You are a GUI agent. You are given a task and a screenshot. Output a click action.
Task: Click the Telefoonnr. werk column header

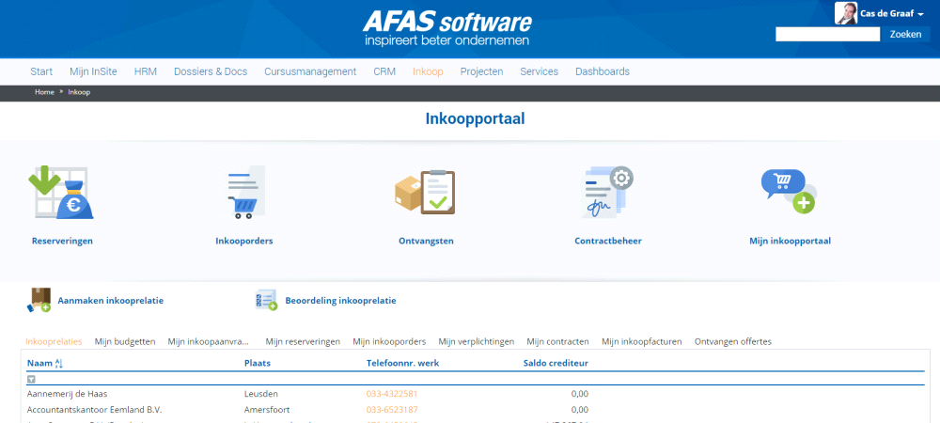(x=402, y=363)
